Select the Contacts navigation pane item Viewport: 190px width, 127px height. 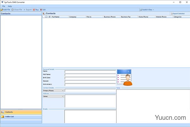coord(21,112)
